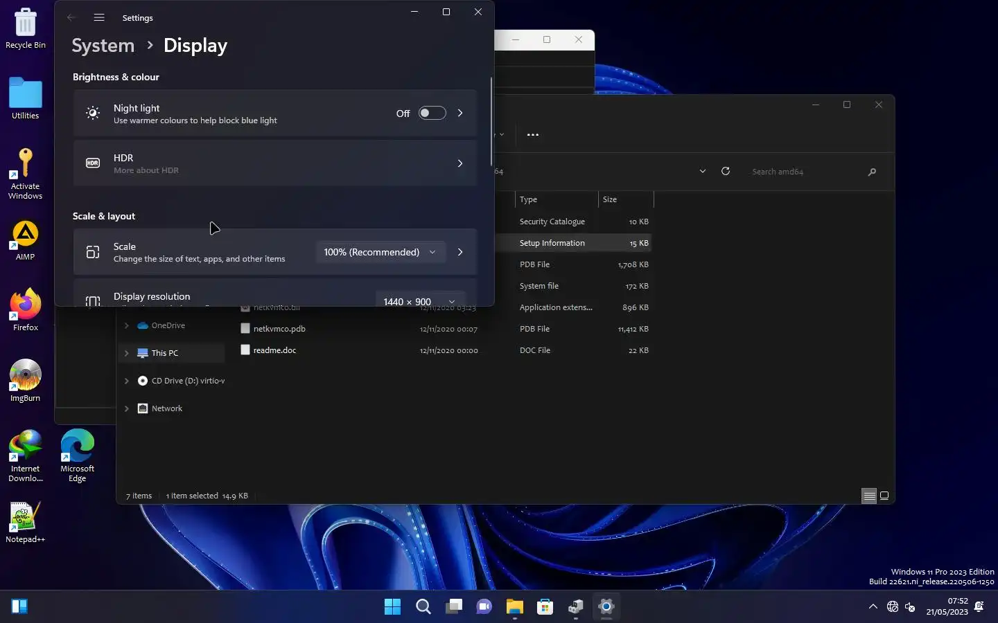Select This PC in navigation pane
The image size is (998, 623).
coord(164,353)
